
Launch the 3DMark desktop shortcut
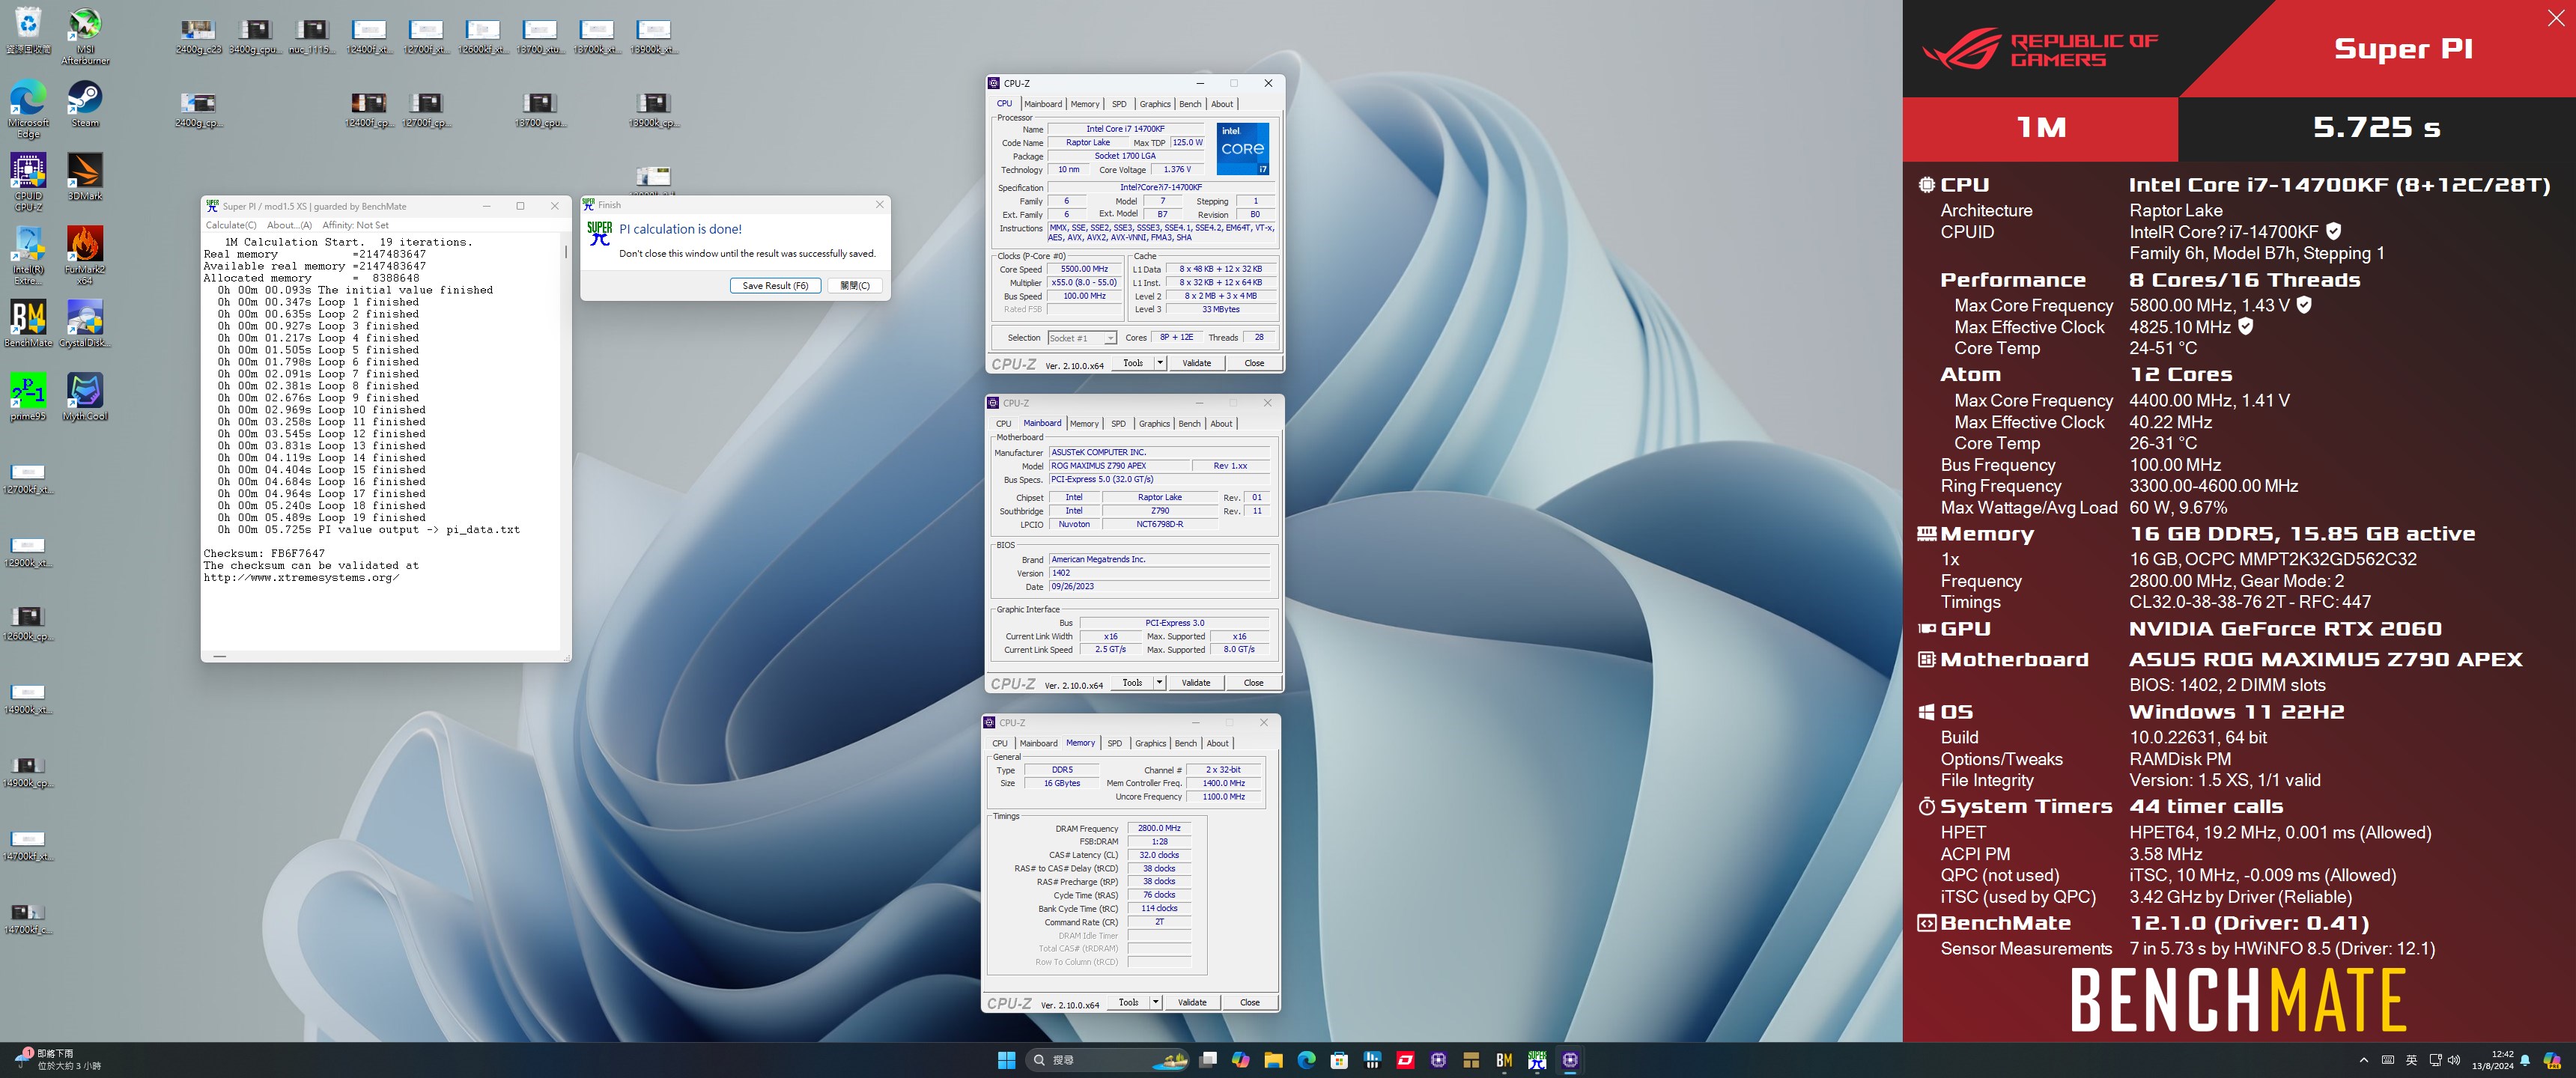(85, 177)
